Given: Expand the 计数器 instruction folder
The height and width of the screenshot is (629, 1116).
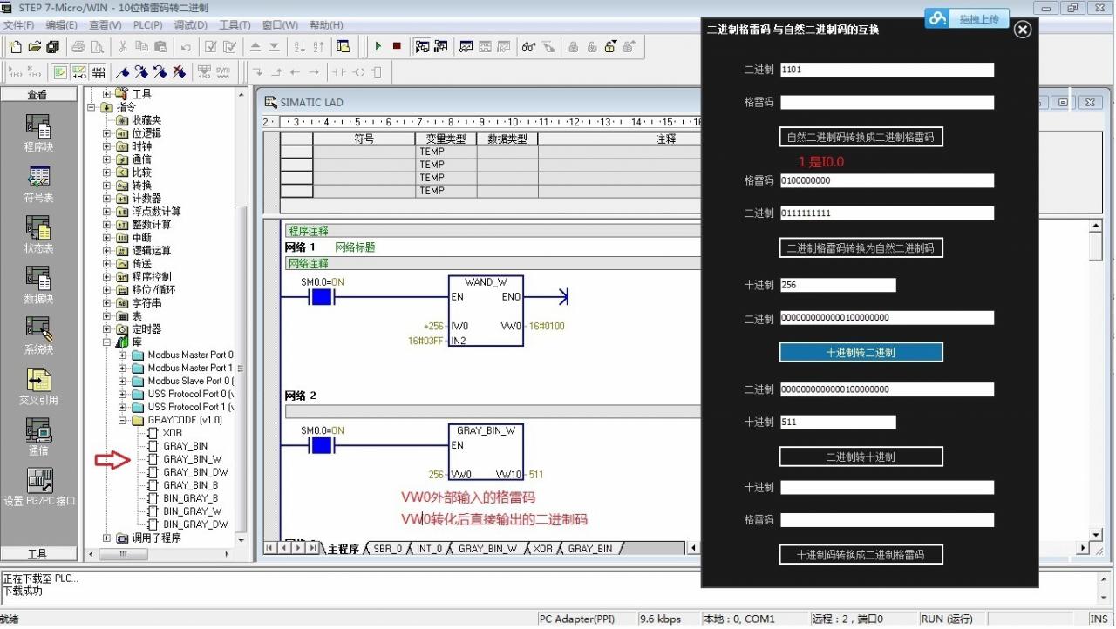Looking at the screenshot, I should click(x=107, y=199).
